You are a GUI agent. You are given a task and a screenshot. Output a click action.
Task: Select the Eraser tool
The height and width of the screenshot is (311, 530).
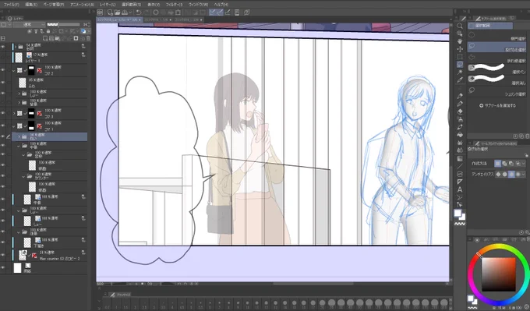point(460,112)
